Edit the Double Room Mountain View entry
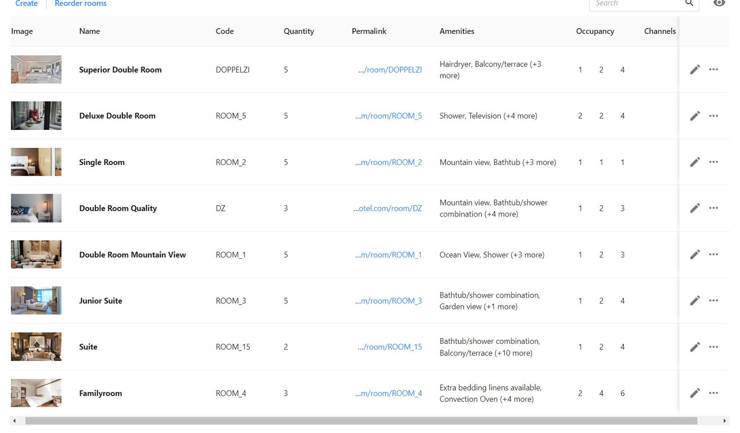Screen dimensions: 740x433 tap(695, 254)
